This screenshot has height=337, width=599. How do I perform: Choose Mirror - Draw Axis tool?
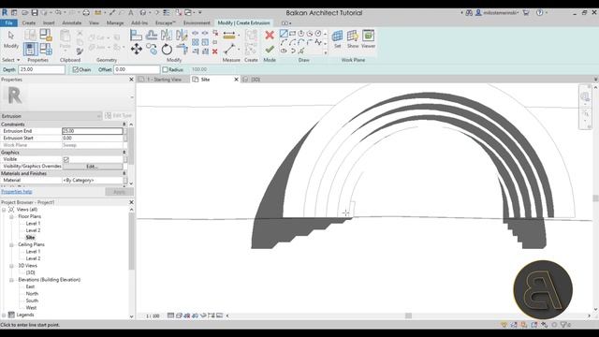click(182, 36)
